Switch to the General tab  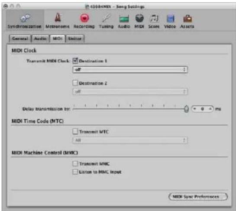click(20, 39)
